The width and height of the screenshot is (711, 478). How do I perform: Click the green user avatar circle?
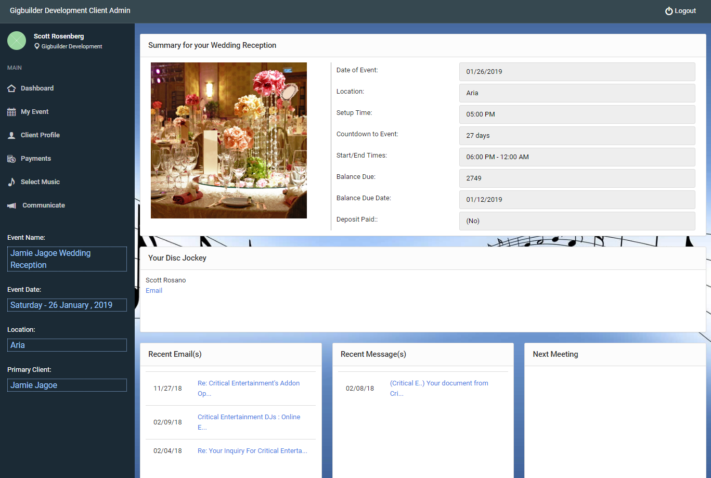point(17,41)
